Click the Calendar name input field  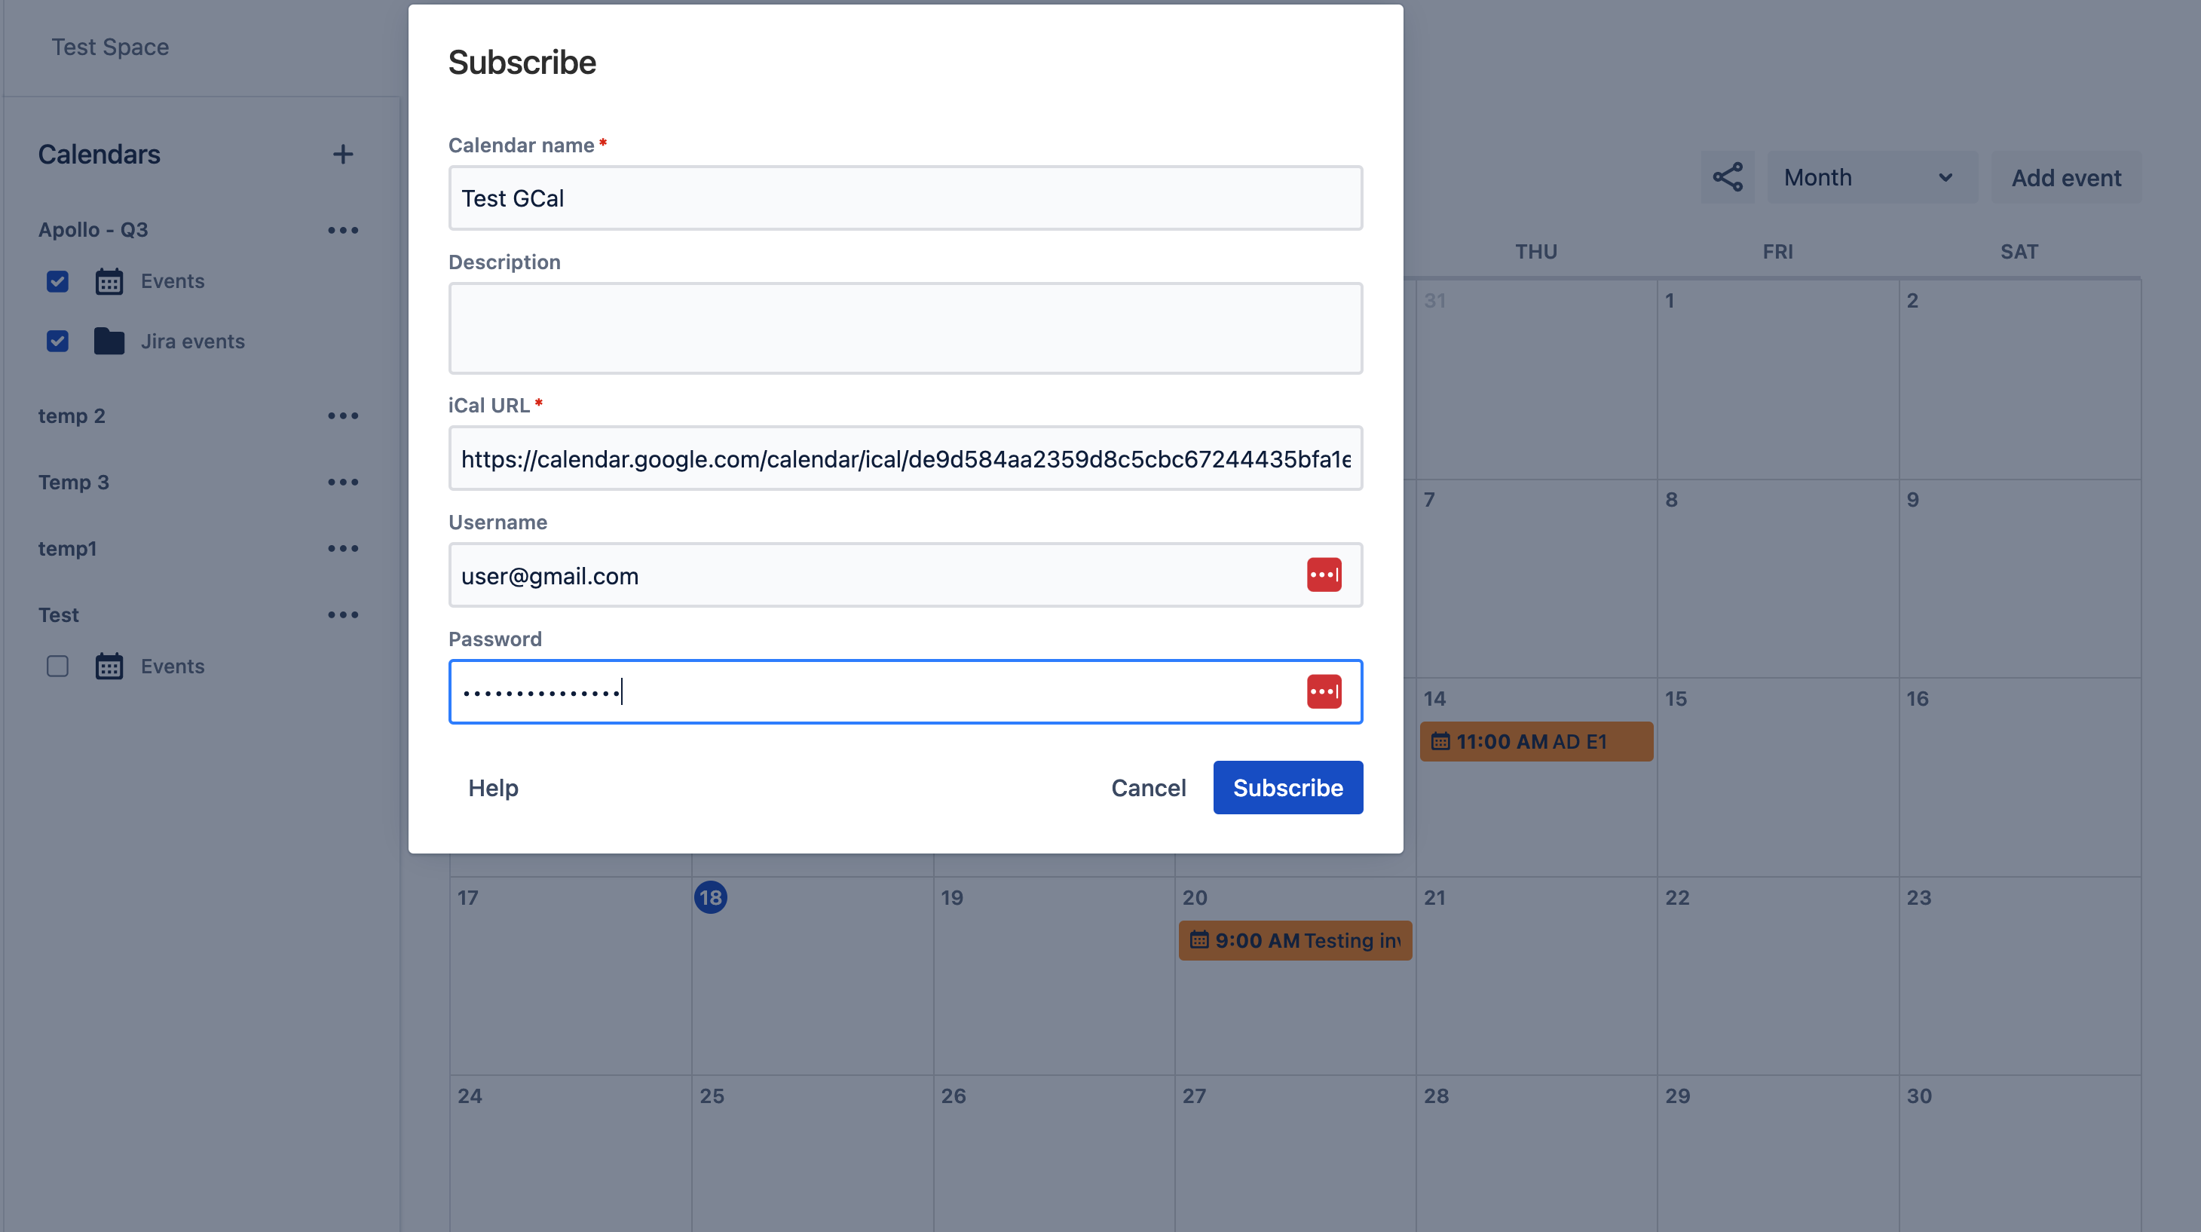click(x=904, y=197)
